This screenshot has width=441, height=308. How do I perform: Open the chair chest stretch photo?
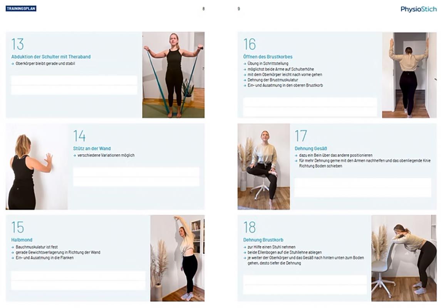point(404,258)
